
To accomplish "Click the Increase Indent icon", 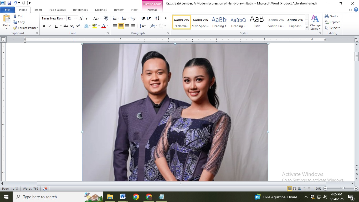I will (x=149, y=18).
